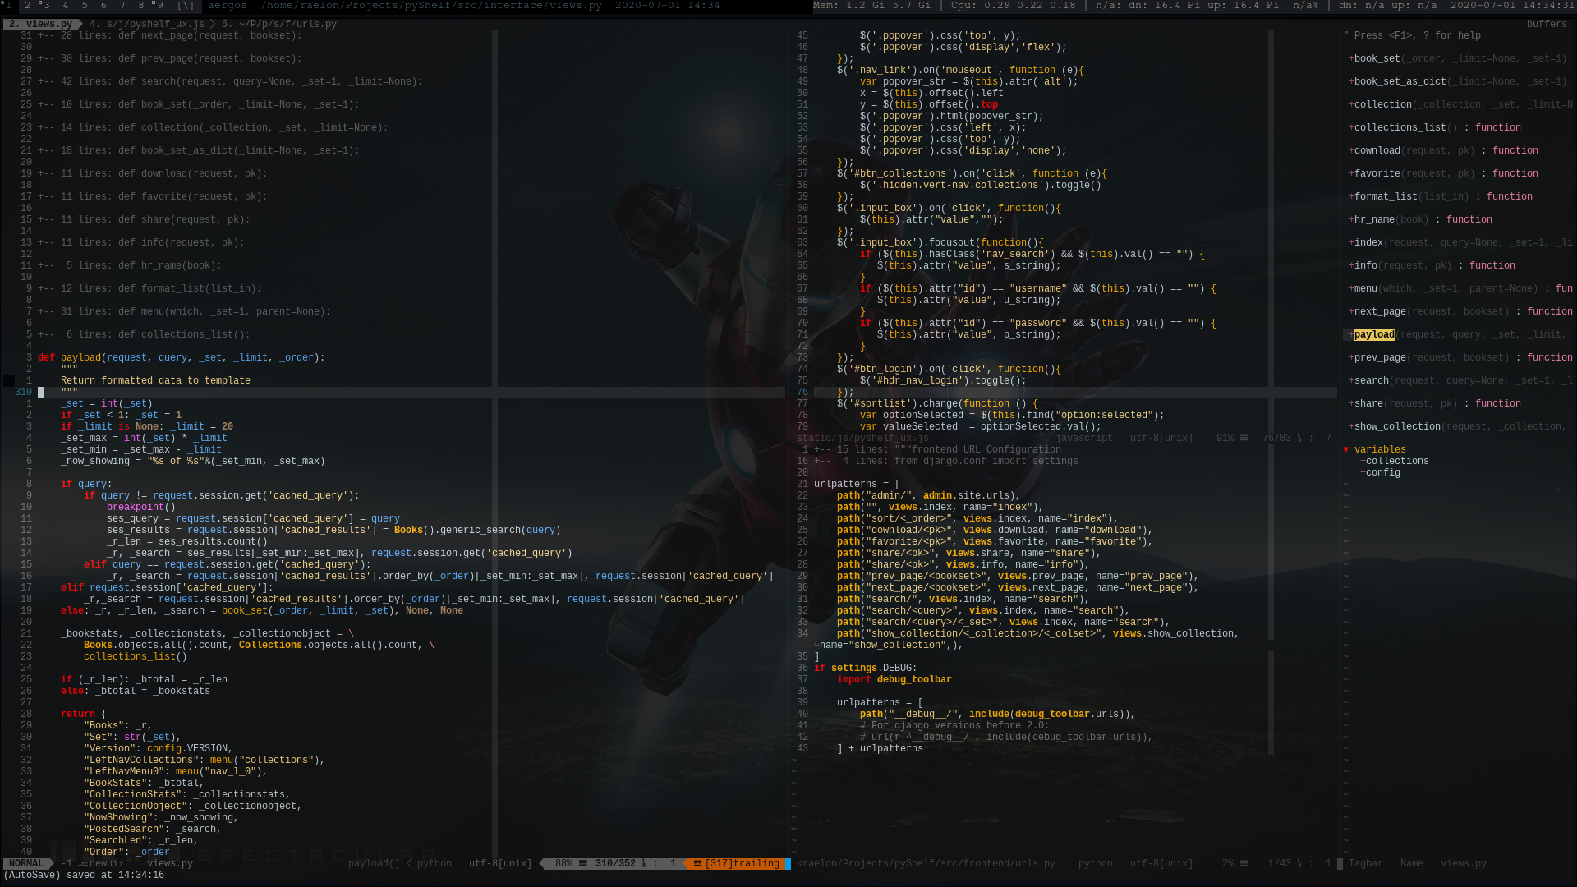Collapse the variables section in Tagbar

pyautogui.click(x=1346, y=450)
